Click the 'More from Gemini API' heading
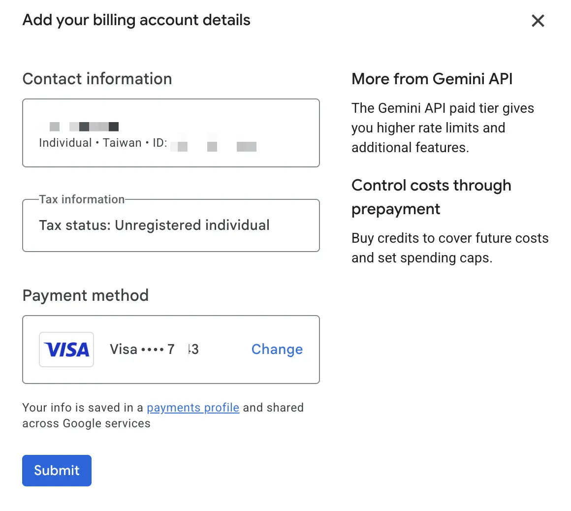The height and width of the screenshot is (511, 571). click(432, 79)
